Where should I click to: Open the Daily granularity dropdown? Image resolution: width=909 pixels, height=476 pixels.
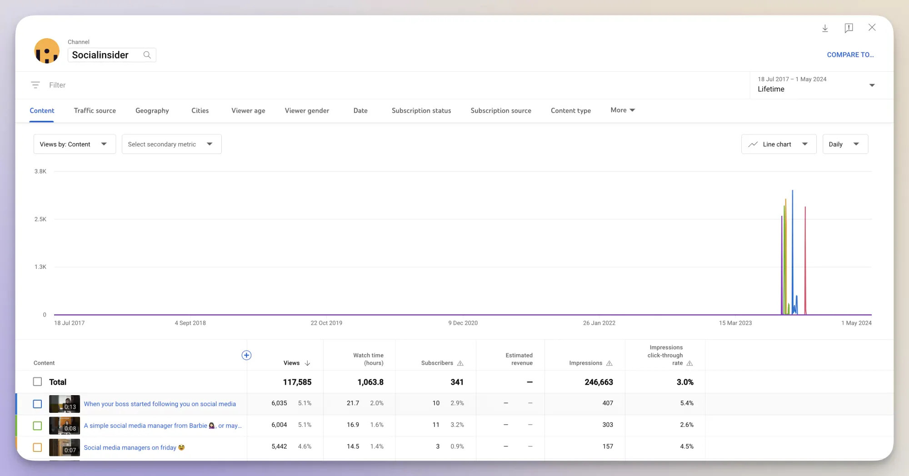pos(845,144)
